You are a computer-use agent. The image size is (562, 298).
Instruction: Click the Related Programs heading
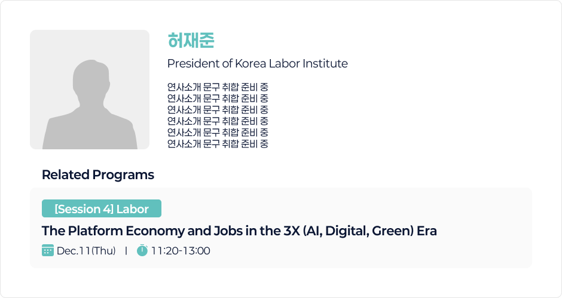(98, 175)
